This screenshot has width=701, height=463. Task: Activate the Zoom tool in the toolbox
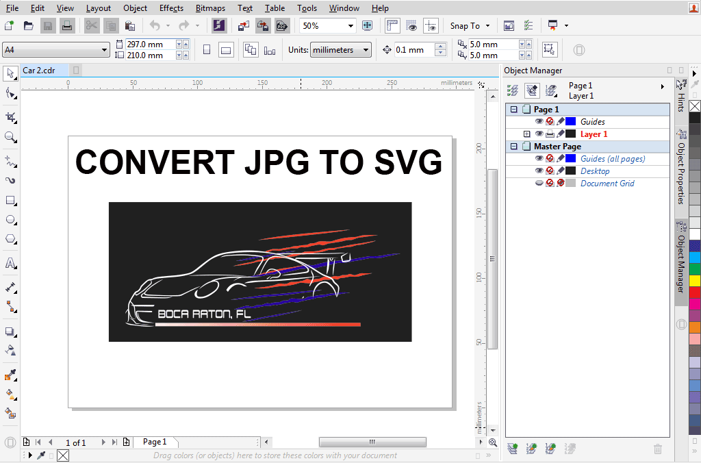[10, 137]
